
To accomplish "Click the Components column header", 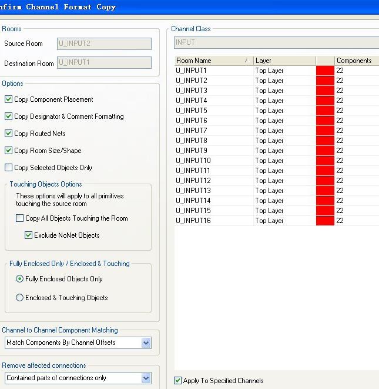I will click(355, 61).
